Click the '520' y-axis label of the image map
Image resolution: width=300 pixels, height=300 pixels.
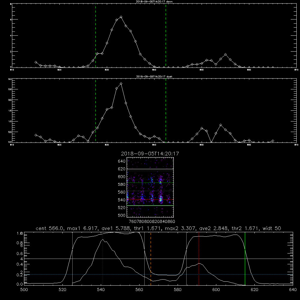pyautogui.click(x=122, y=208)
